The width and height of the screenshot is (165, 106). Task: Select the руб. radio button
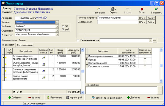pos(63,29)
